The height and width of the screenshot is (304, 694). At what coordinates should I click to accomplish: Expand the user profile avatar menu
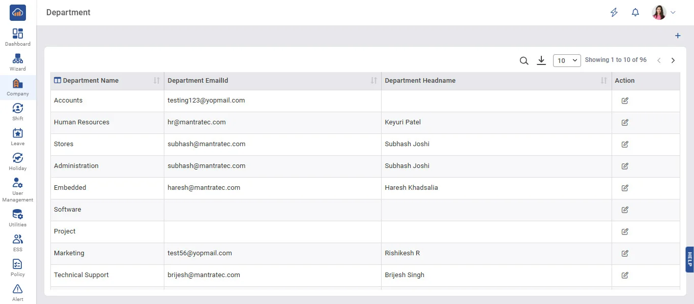(664, 13)
